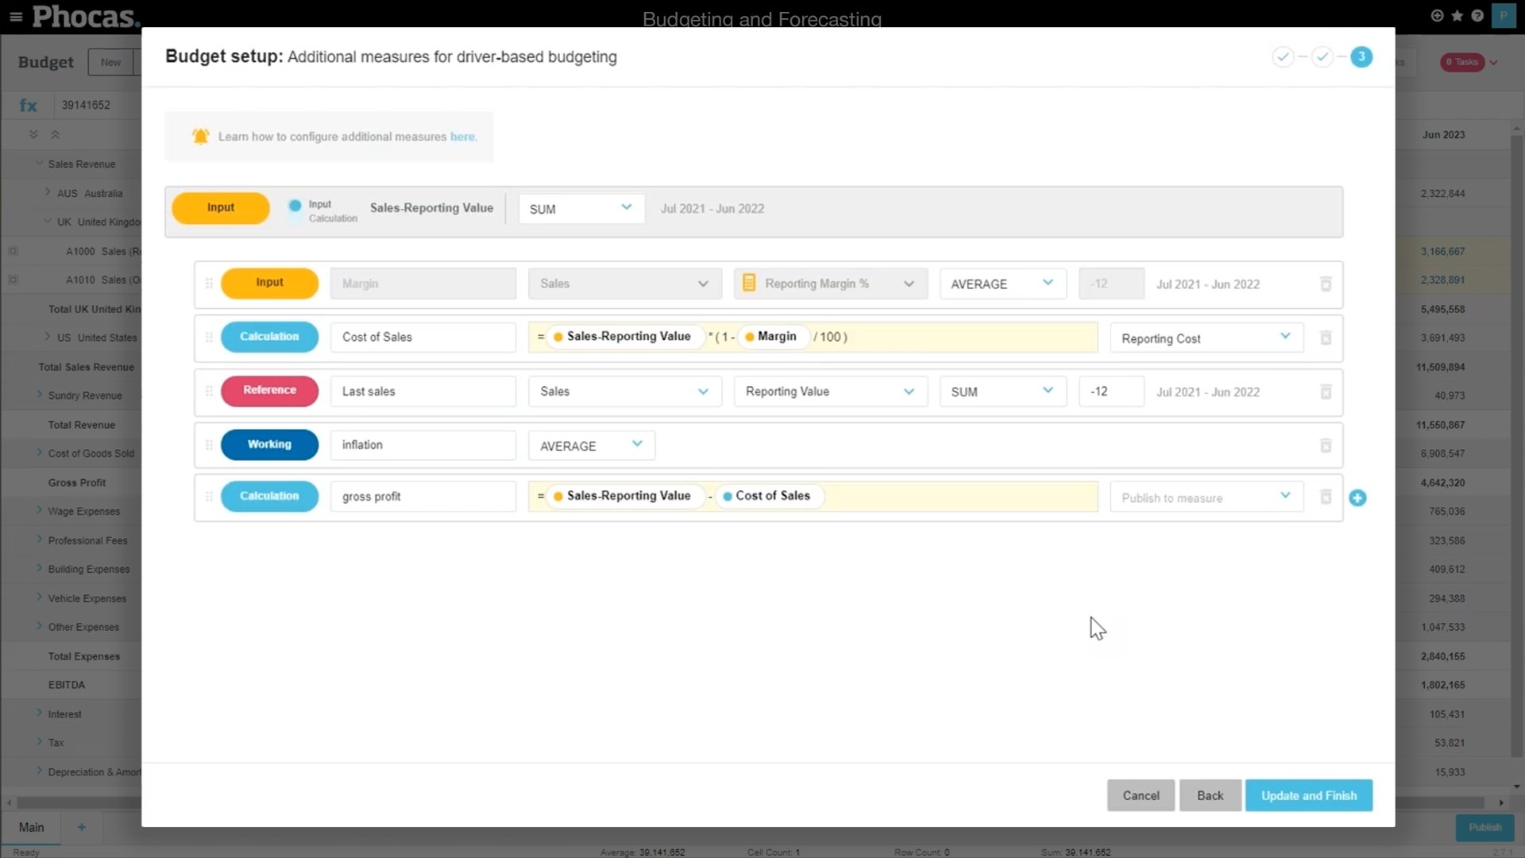Viewport: 1525px width, 858px height.
Task: Open the Publish to measure dropdown
Action: (x=1206, y=497)
